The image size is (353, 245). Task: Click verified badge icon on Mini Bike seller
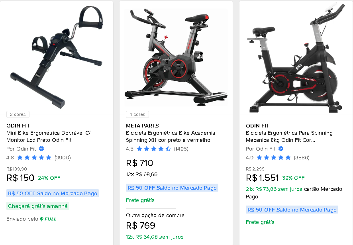point(41,149)
